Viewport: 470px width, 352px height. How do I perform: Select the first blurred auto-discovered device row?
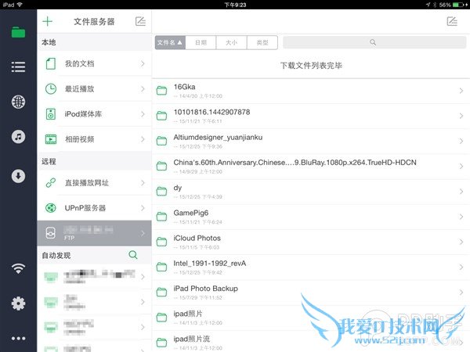coord(95,277)
